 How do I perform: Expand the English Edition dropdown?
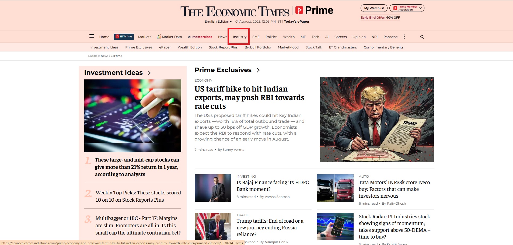pyautogui.click(x=218, y=22)
